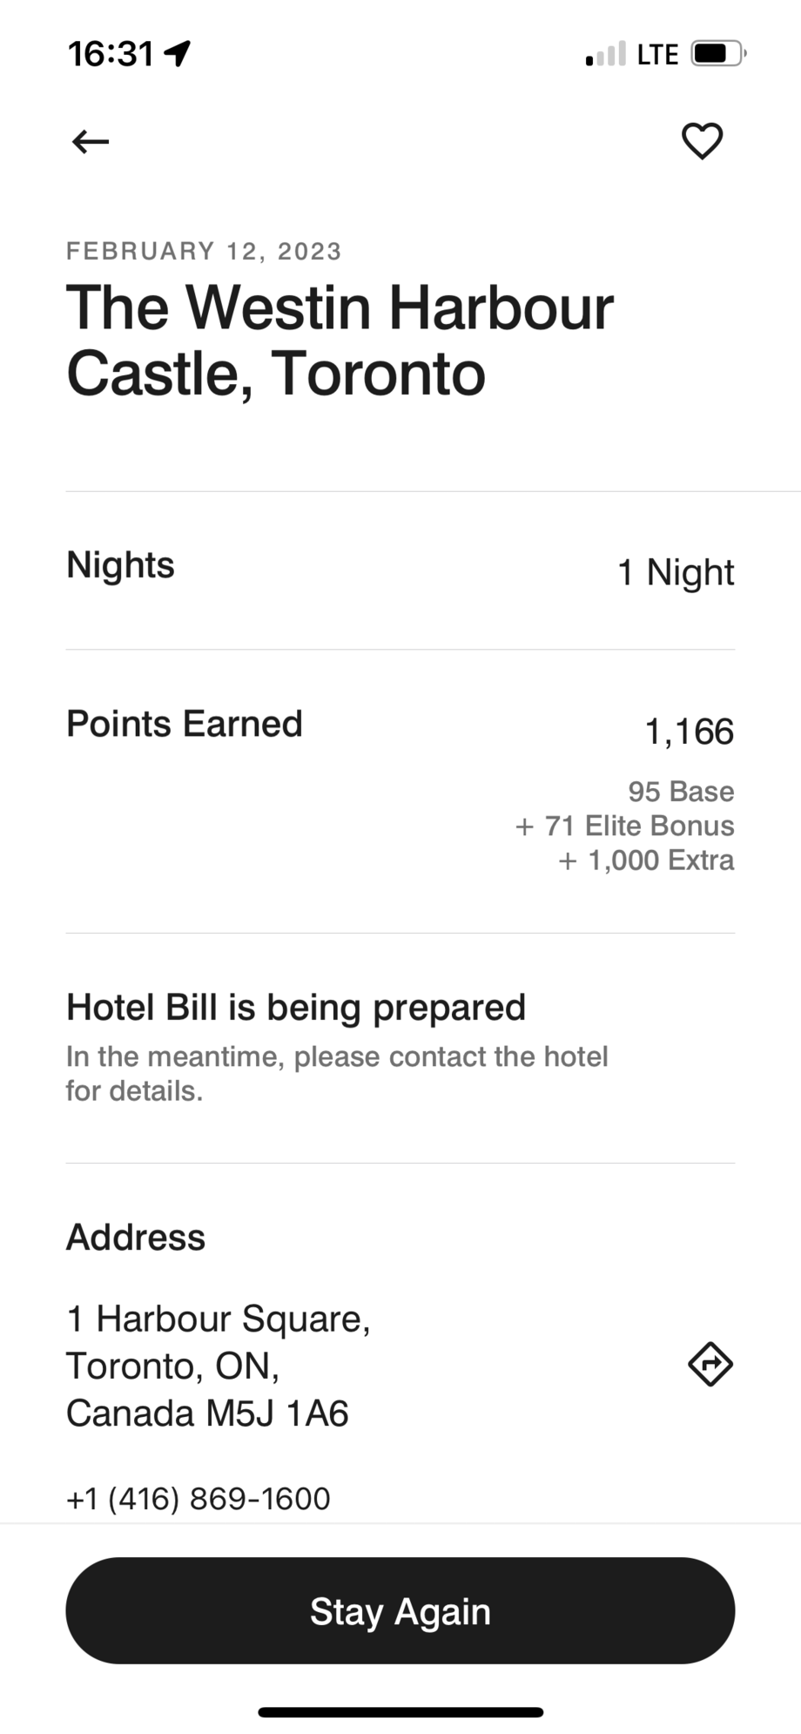This screenshot has width=801, height=1734.
Task: Open directions using the diamond arrow icon
Action: pos(710,1364)
